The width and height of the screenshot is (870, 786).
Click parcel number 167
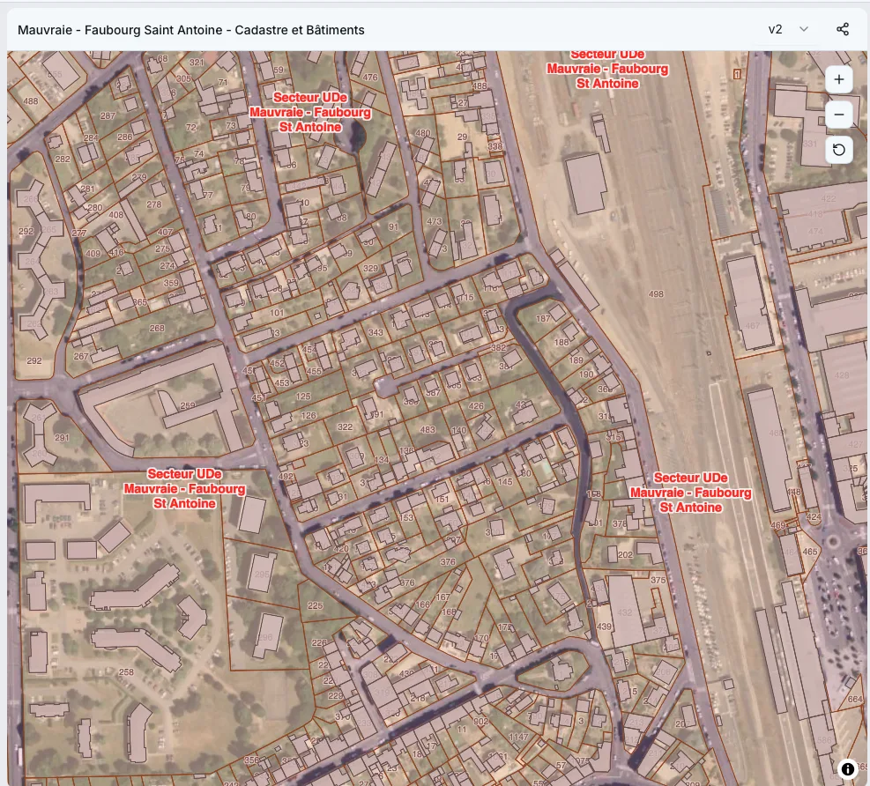442,597
